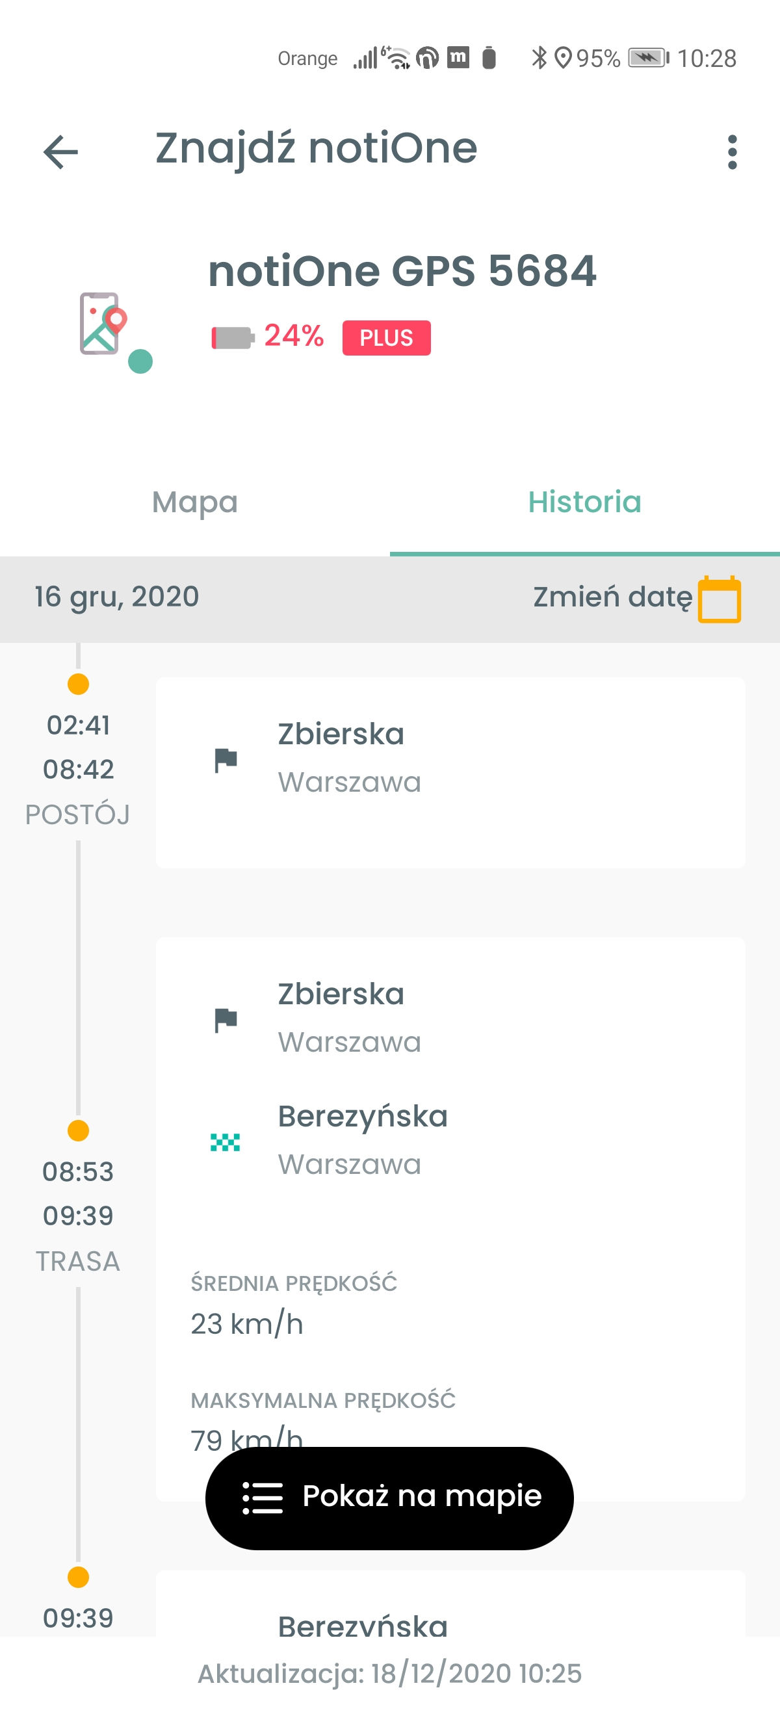
Task: Tap the 16 gru, 2020 date label
Action: pyautogui.click(x=117, y=597)
